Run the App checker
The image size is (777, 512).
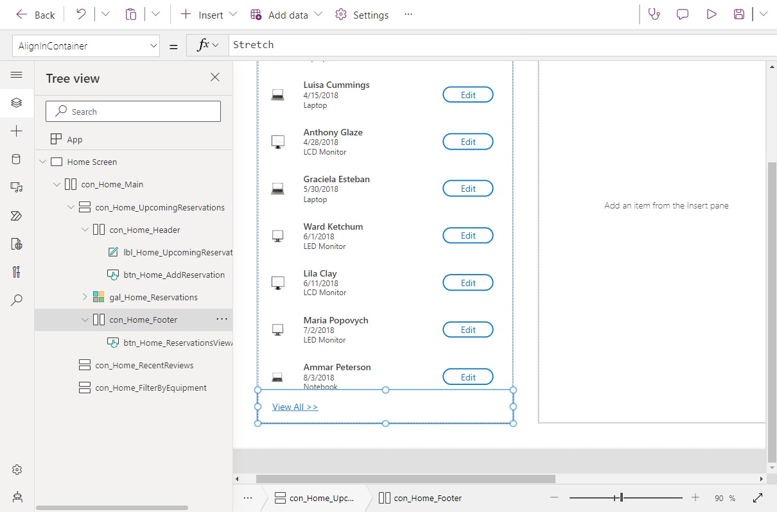(x=654, y=14)
